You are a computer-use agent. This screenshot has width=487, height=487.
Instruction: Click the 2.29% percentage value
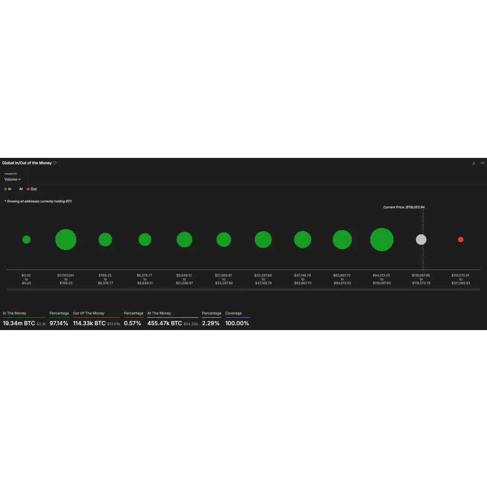point(211,323)
